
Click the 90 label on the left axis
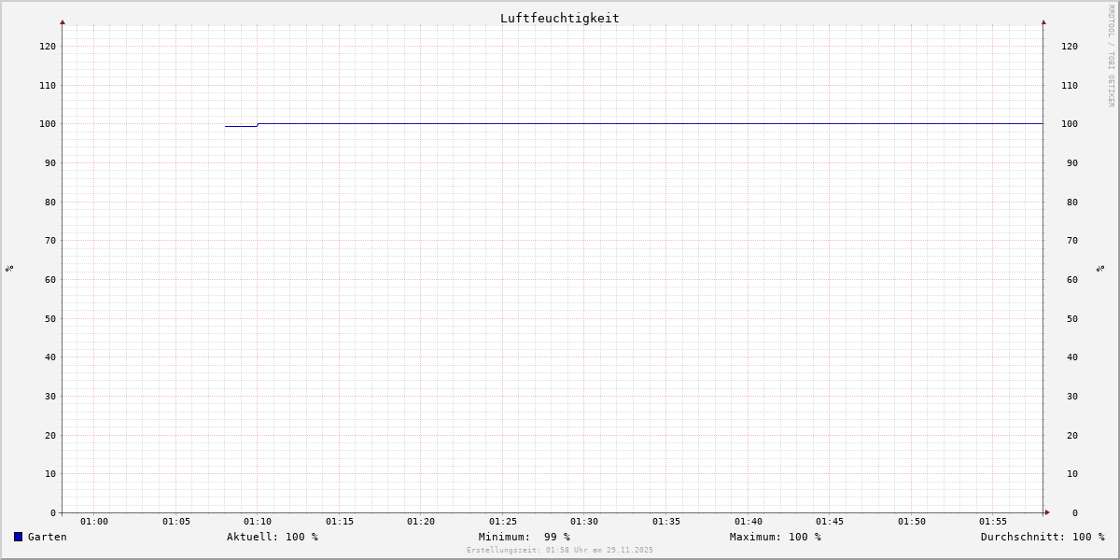(x=50, y=163)
